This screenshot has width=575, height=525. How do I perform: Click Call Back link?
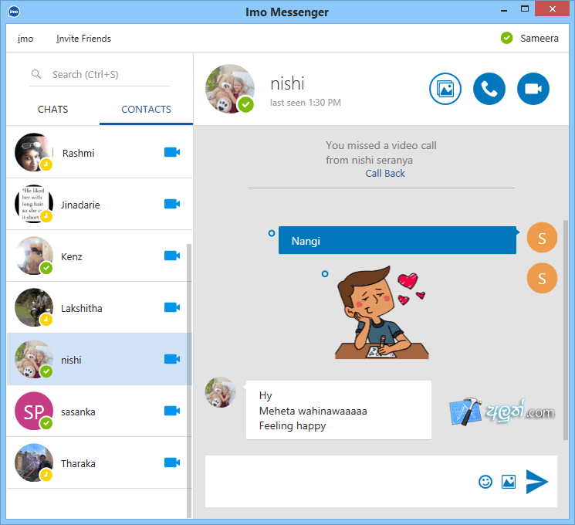[x=385, y=173]
